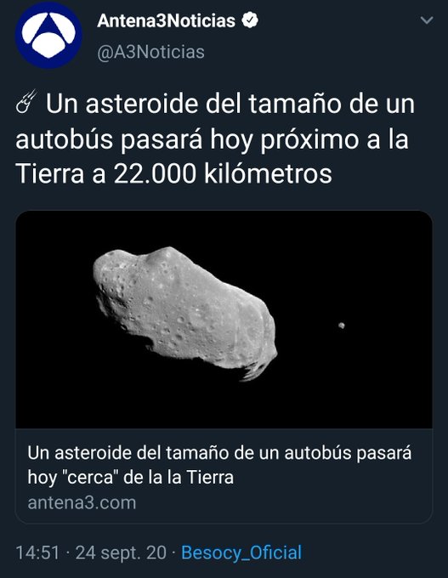The image size is (448, 578).
Task: Click the comet emoji in the tweet
Action: [x=26, y=101]
